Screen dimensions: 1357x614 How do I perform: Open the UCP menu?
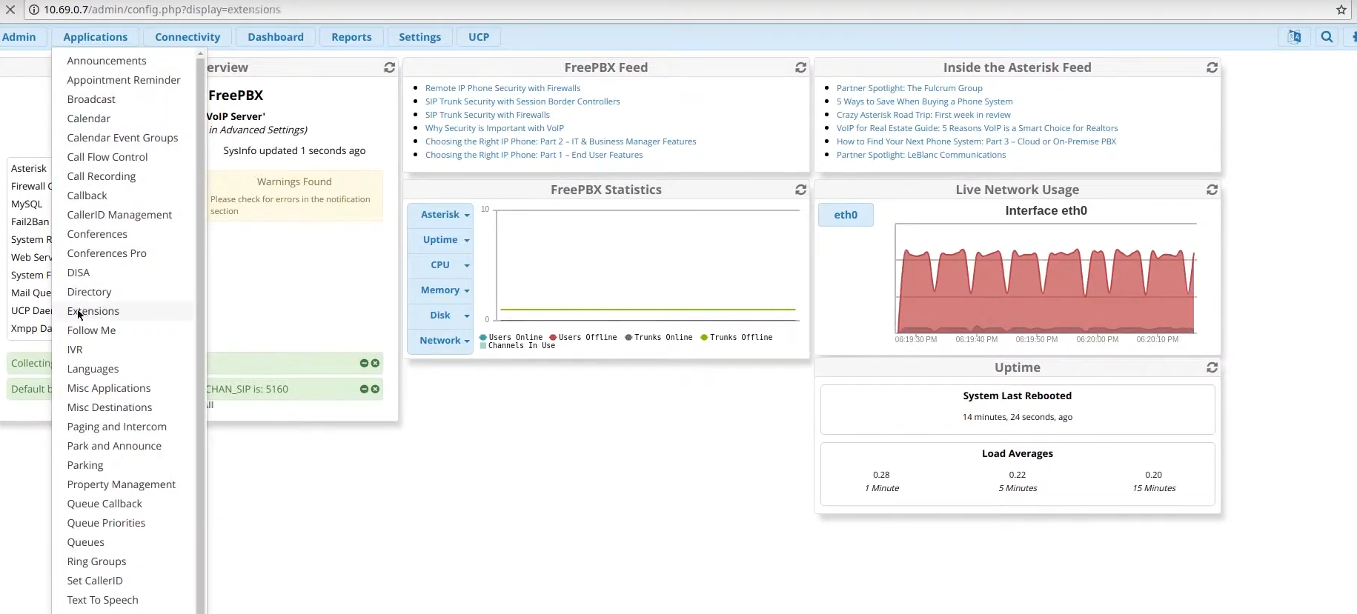click(479, 37)
